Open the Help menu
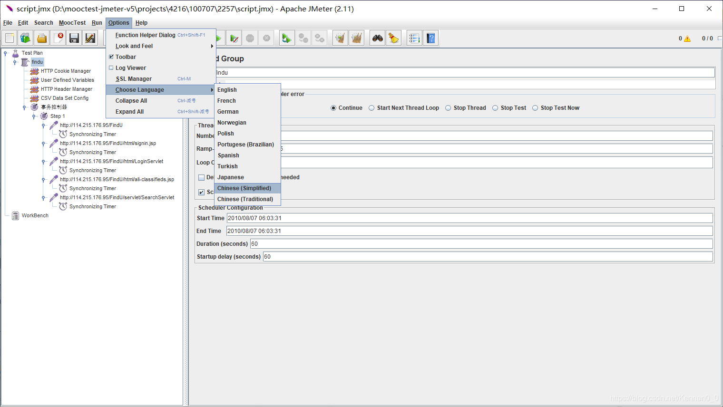Image resolution: width=723 pixels, height=407 pixels. pyautogui.click(x=141, y=23)
